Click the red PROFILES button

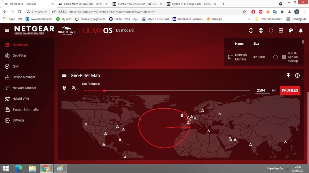pyautogui.click(x=290, y=91)
